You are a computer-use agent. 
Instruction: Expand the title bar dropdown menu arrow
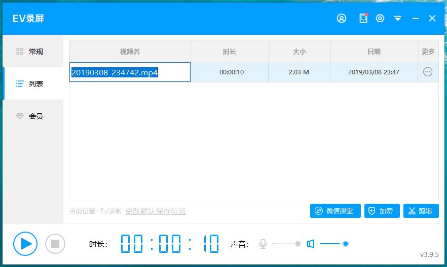398,19
